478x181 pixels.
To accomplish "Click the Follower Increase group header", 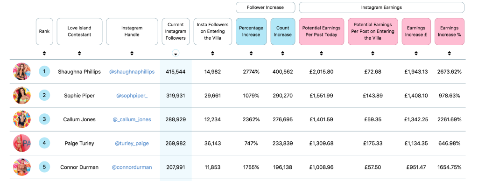I will 266,7.
